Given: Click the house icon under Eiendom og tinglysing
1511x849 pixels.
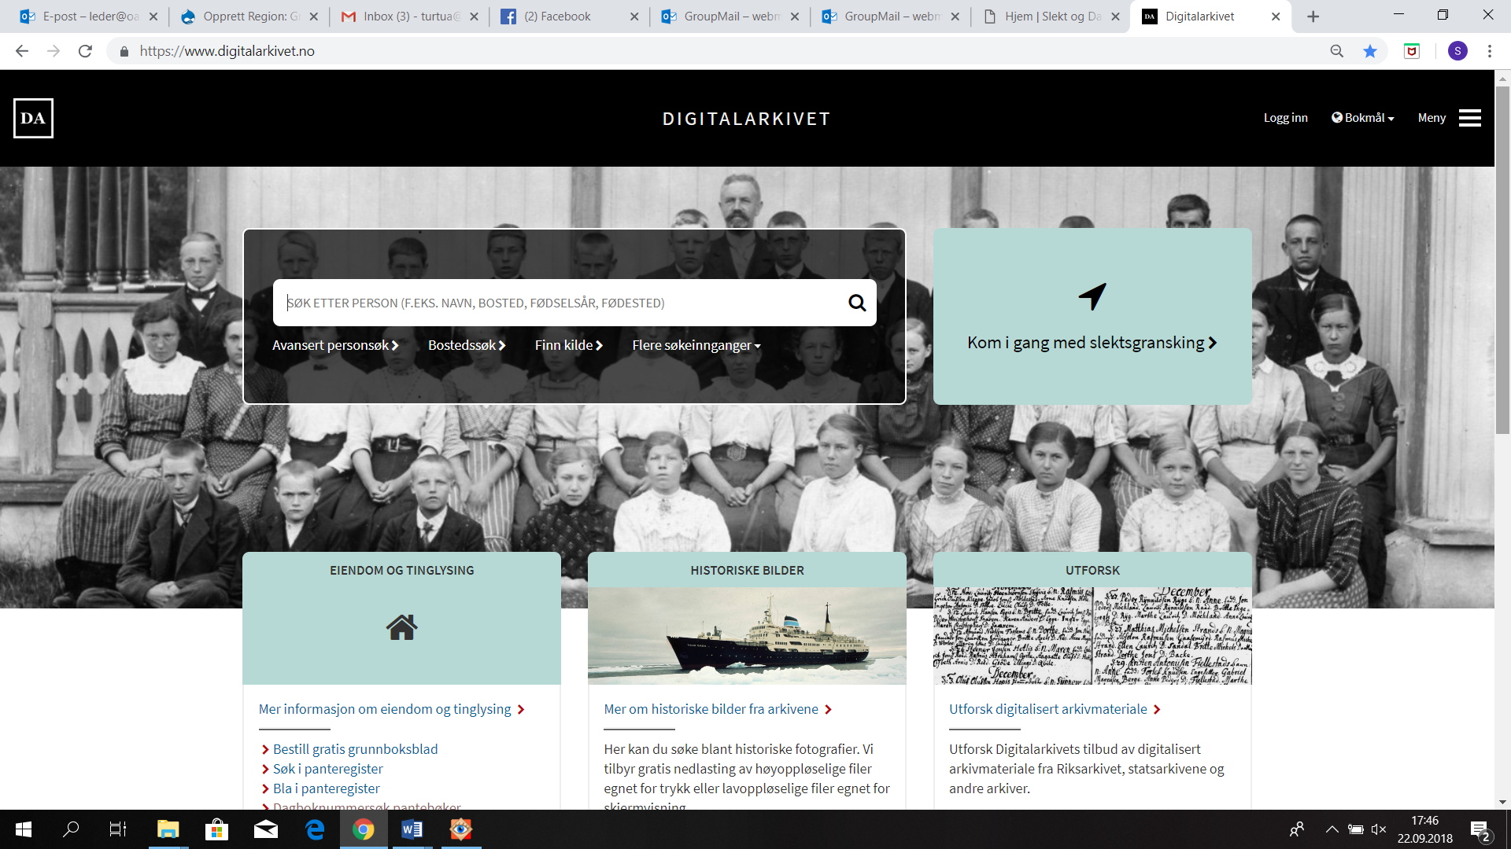Looking at the screenshot, I should pyautogui.click(x=401, y=627).
